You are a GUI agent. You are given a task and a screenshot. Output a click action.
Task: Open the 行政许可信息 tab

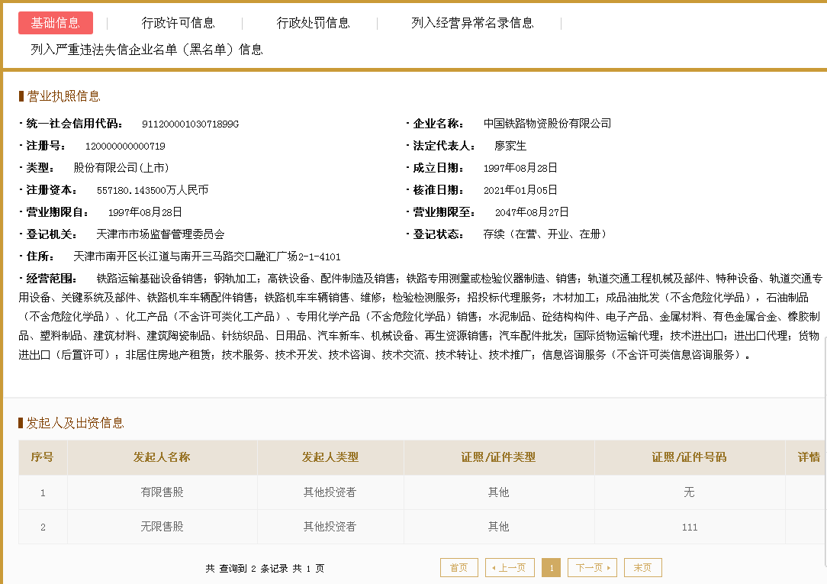click(x=179, y=23)
